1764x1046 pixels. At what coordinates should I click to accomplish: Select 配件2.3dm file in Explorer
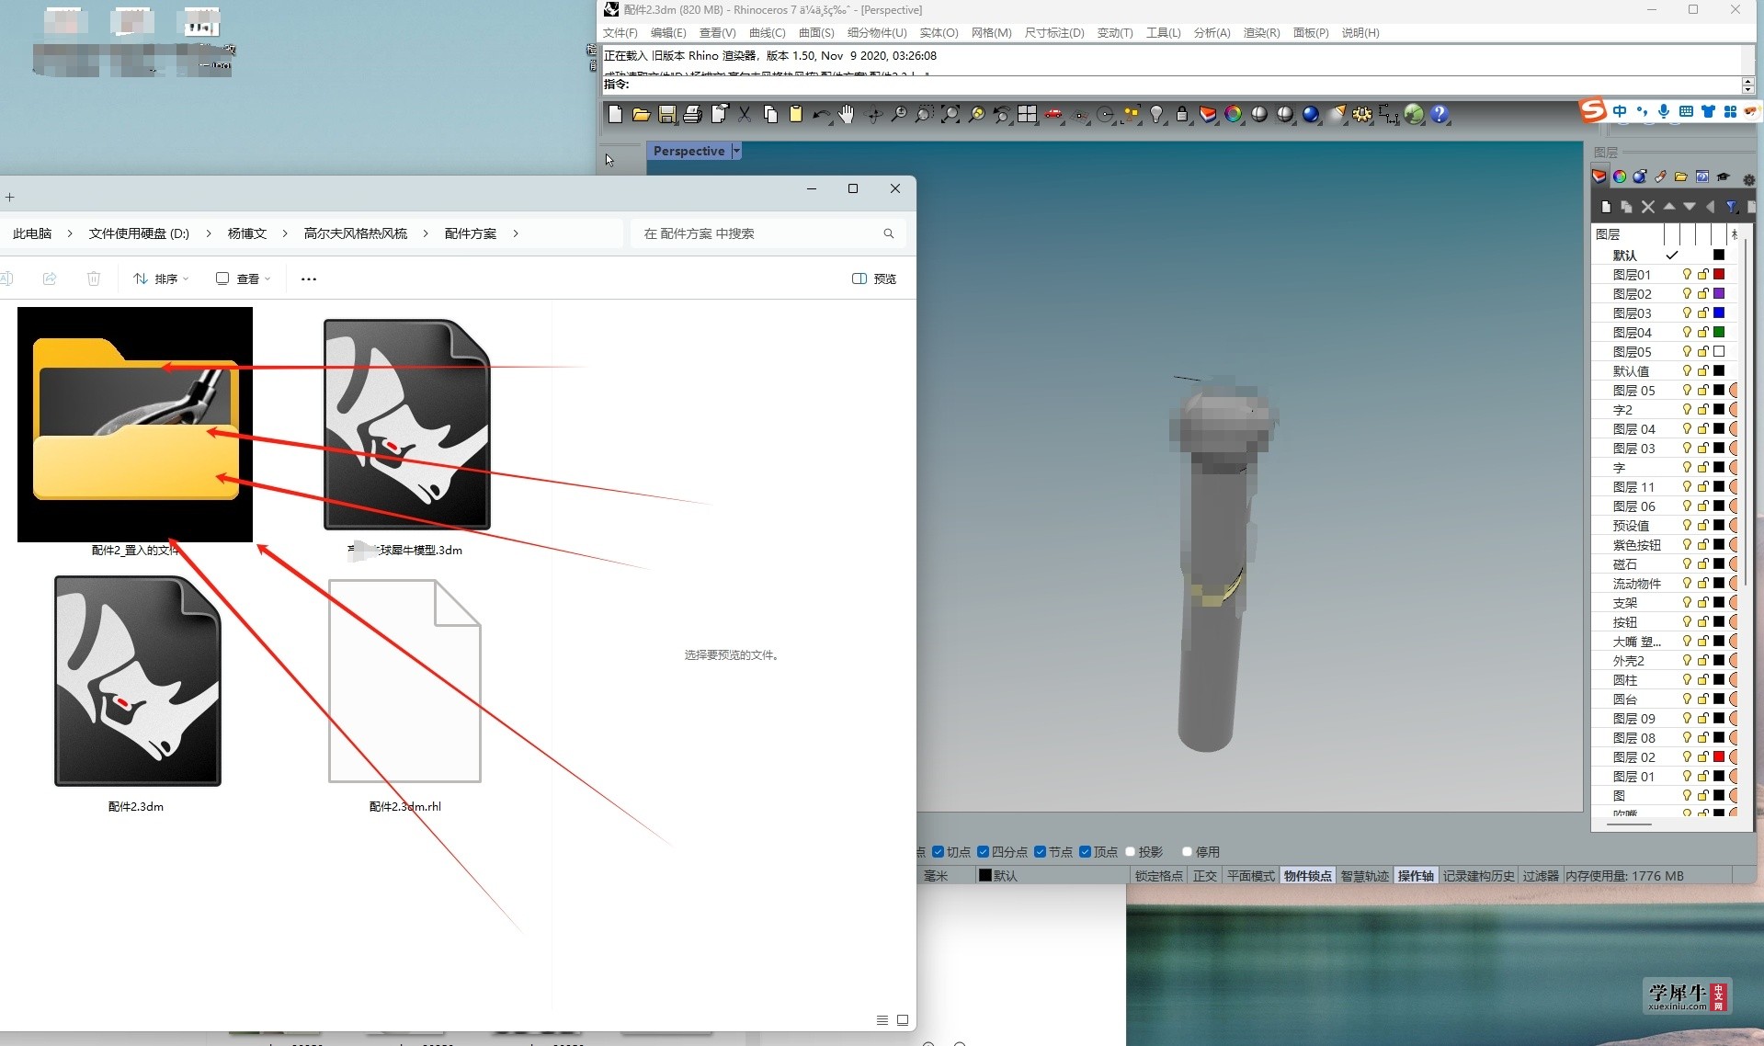136,695
